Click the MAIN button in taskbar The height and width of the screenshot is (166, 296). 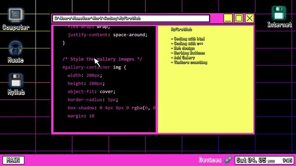click(x=13, y=160)
